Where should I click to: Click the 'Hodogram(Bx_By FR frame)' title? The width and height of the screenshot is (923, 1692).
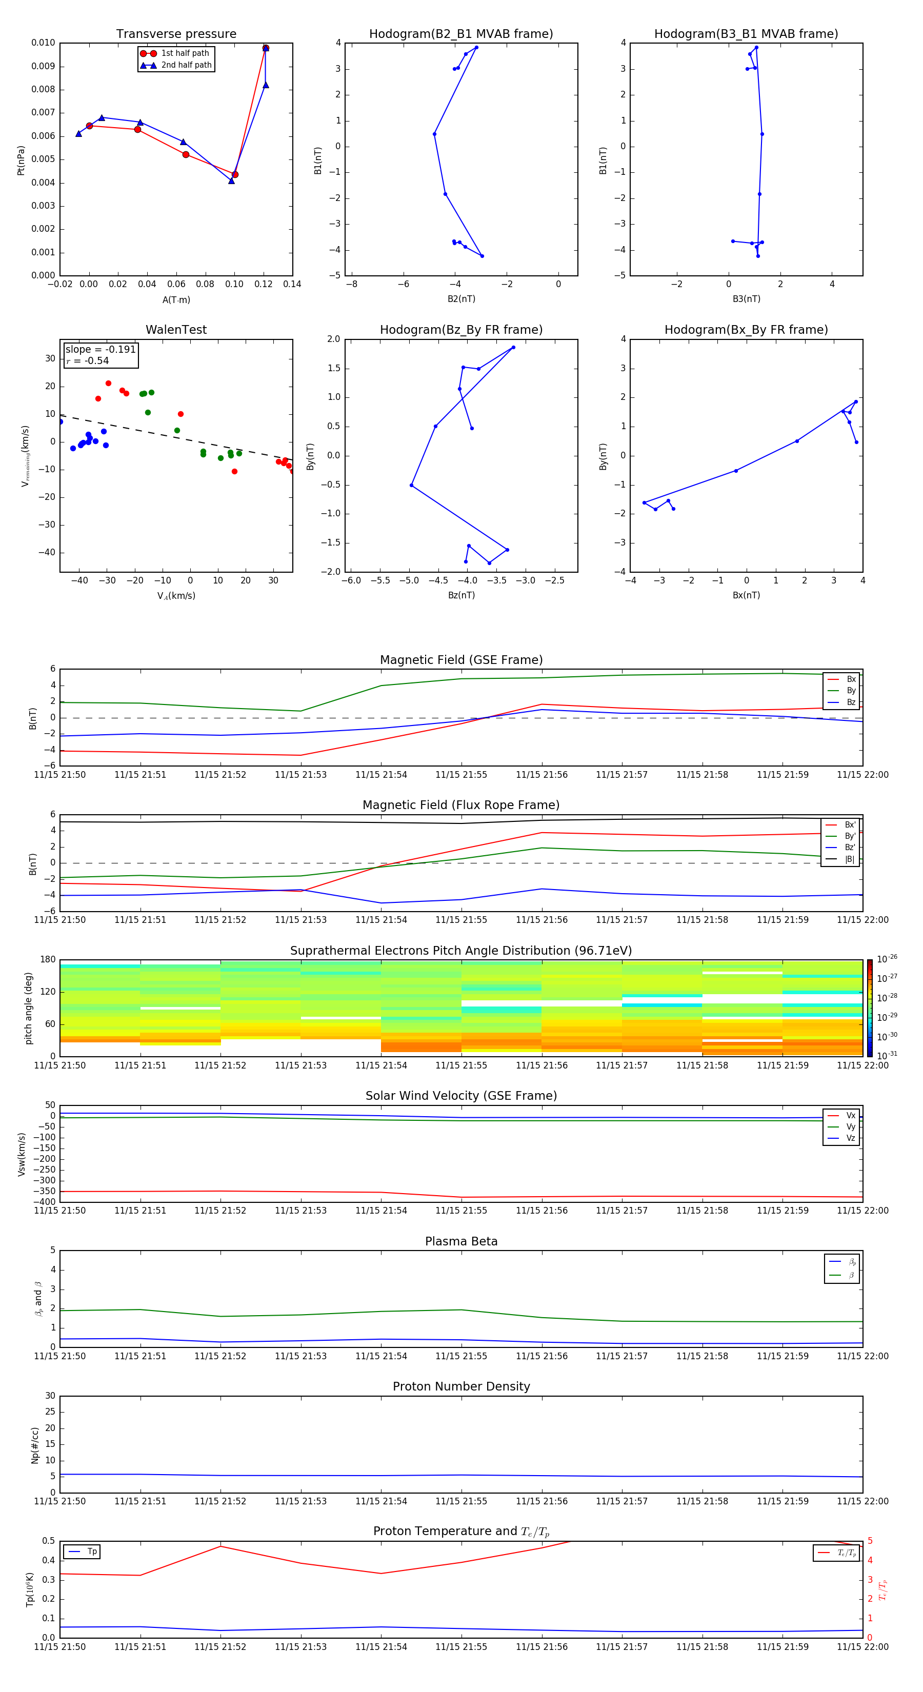(x=746, y=330)
